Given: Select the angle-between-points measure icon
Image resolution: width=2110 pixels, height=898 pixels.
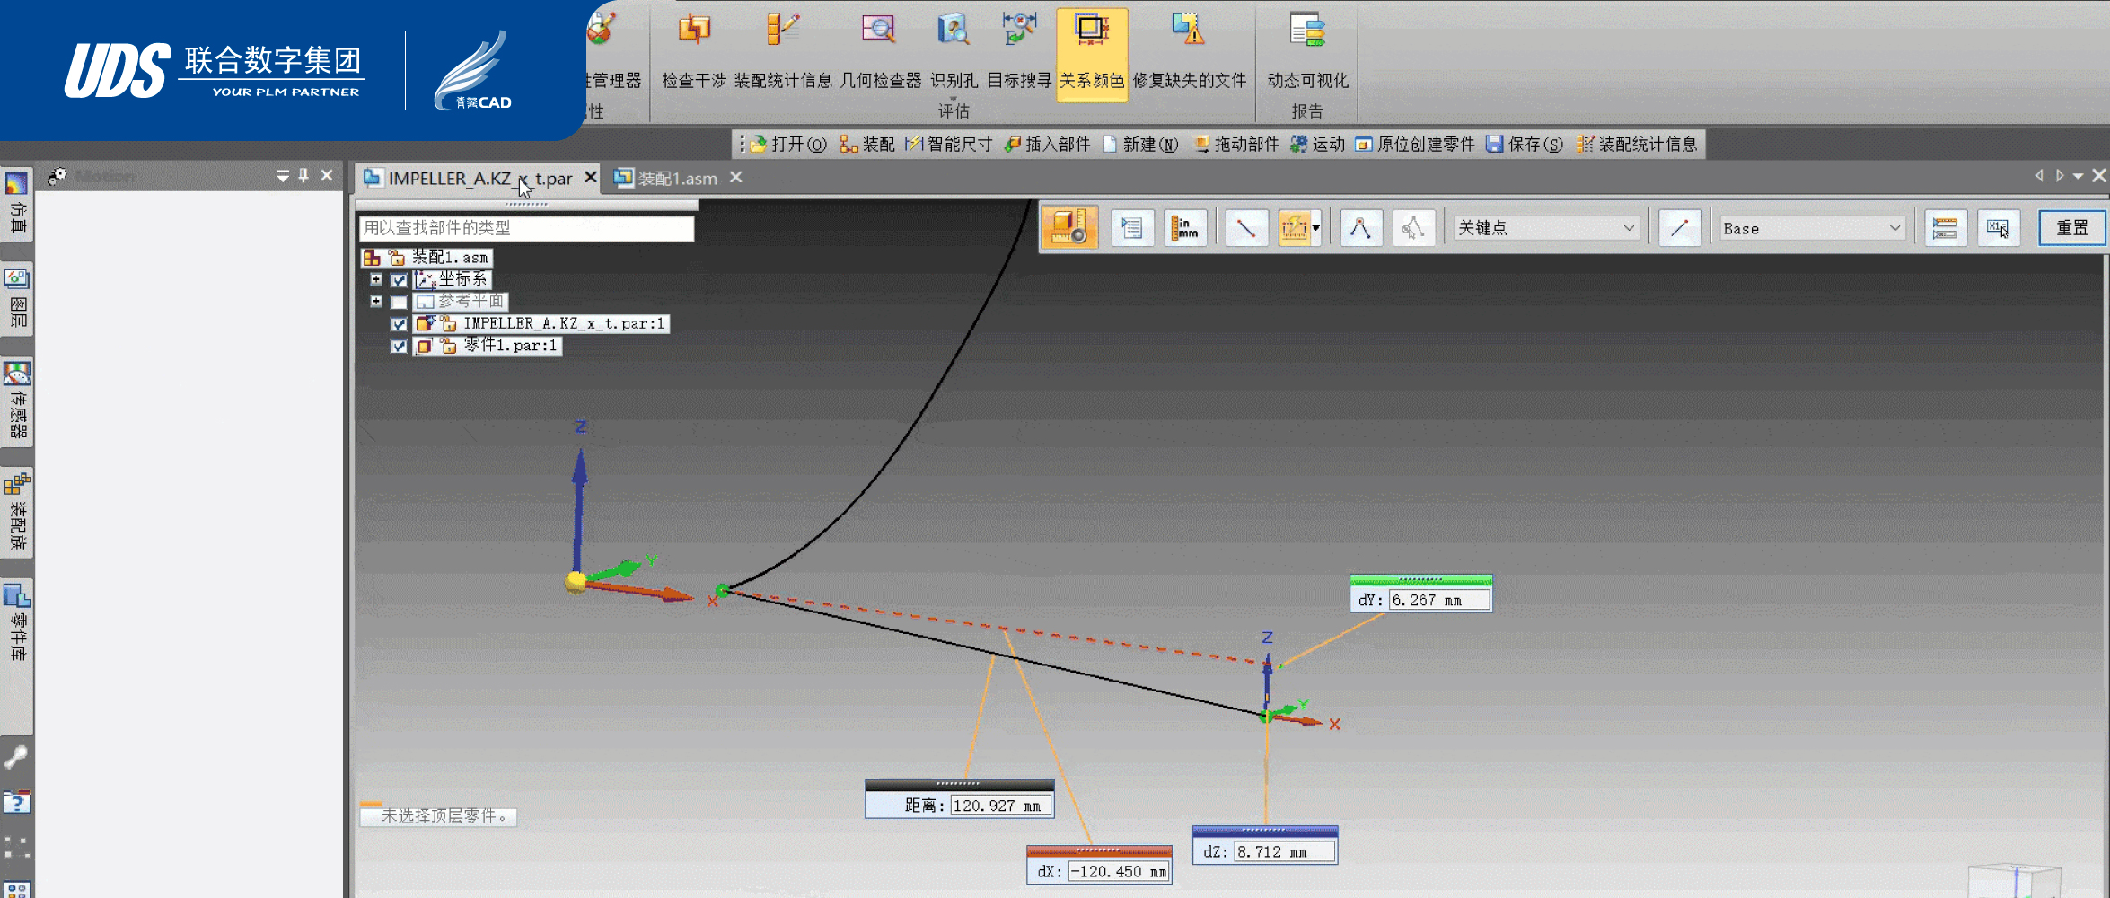Looking at the screenshot, I should [1360, 228].
